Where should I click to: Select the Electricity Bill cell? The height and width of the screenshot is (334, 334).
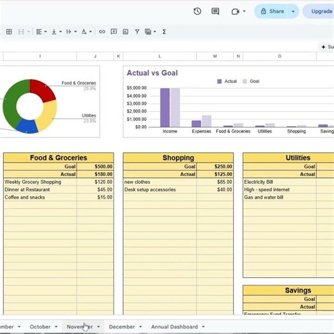[x=279, y=182]
